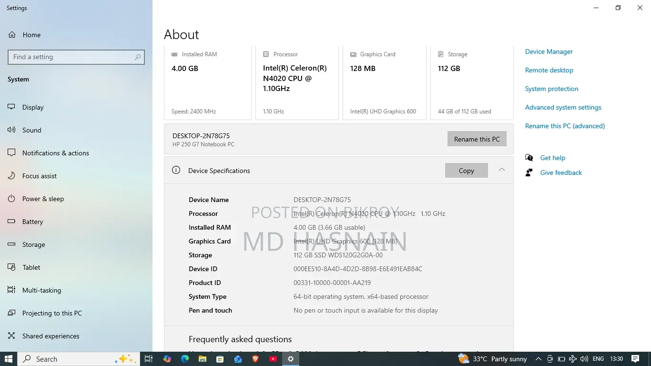The image size is (651, 366).
Task: Click the Get help chat icon
Action: tap(529, 158)
